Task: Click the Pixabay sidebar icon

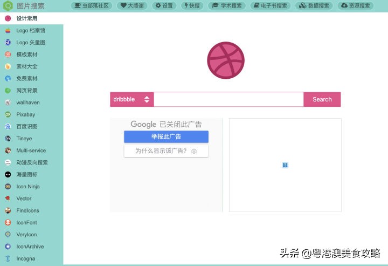Action: (8, 114)
